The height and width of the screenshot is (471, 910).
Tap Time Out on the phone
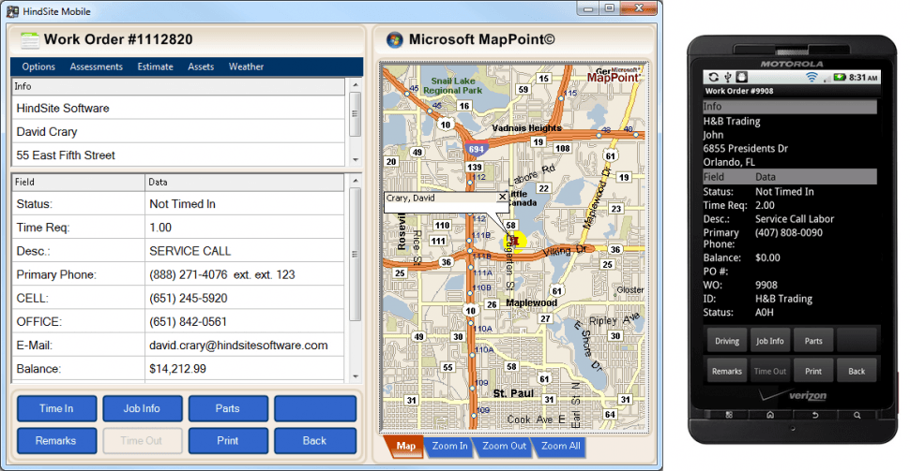(770, 372)
